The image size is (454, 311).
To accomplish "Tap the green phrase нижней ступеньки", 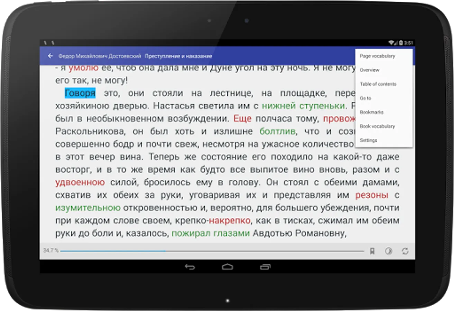I will click(x=303, y=105).
